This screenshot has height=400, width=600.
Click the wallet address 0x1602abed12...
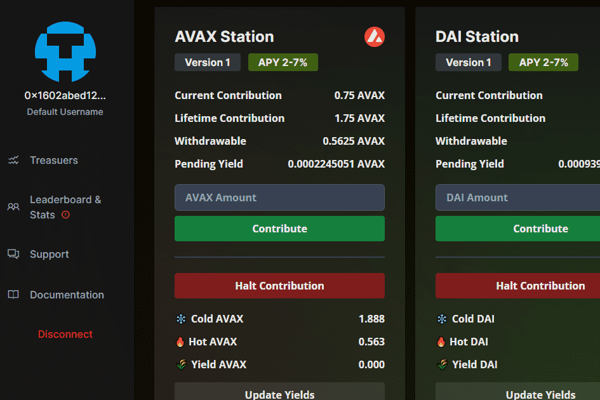pos(65,95)
